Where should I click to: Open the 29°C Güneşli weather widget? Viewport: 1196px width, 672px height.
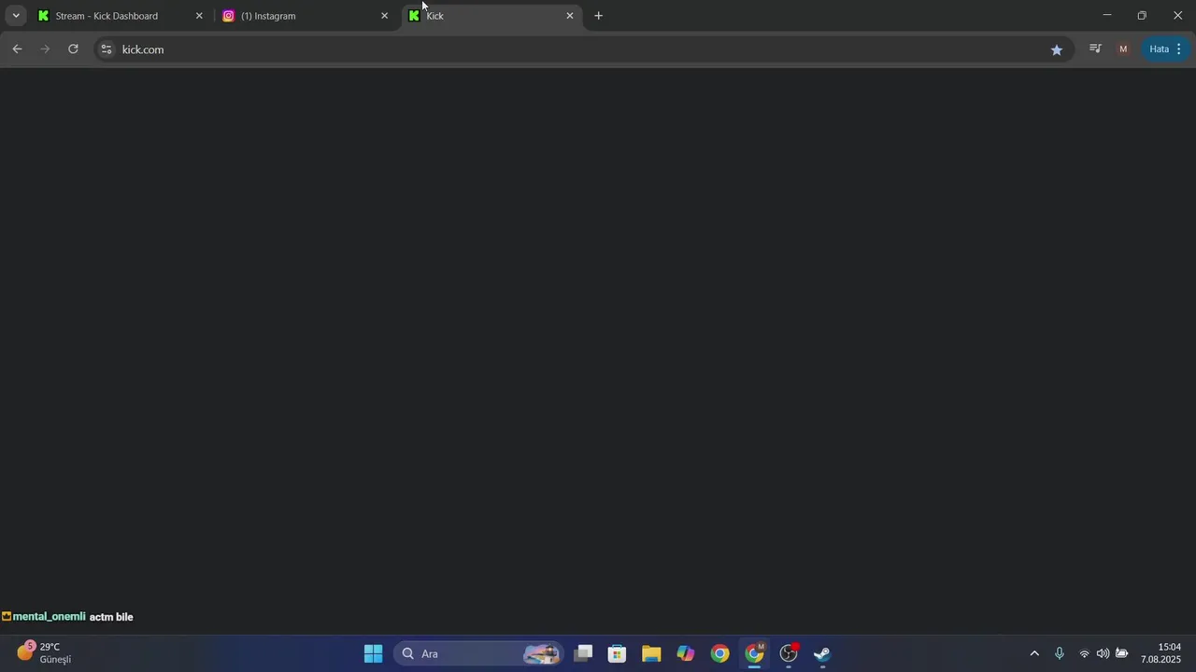[45, 653]
